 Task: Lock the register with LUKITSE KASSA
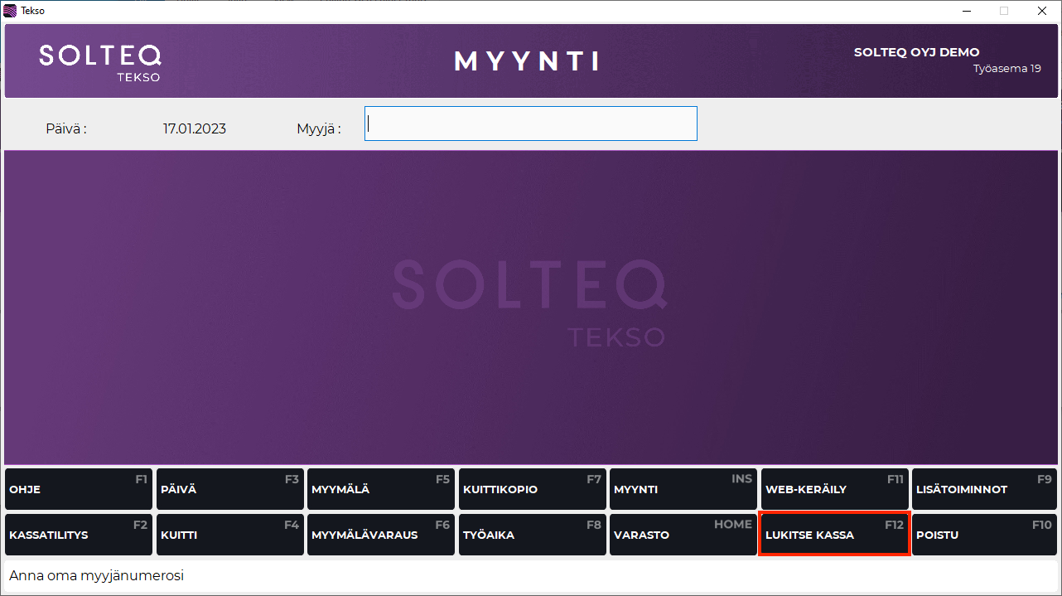coord(834,535)
